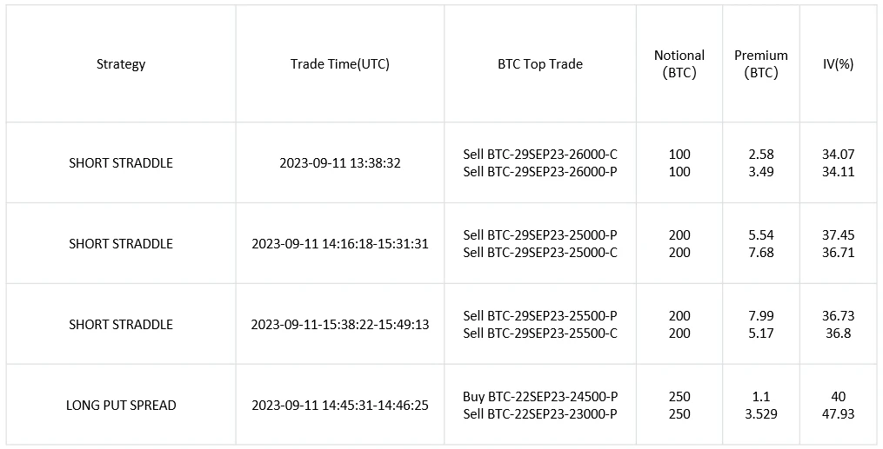Select the Trade Time(UTC) column header
This screenshot has height=449, width=883.
(339, 64)
